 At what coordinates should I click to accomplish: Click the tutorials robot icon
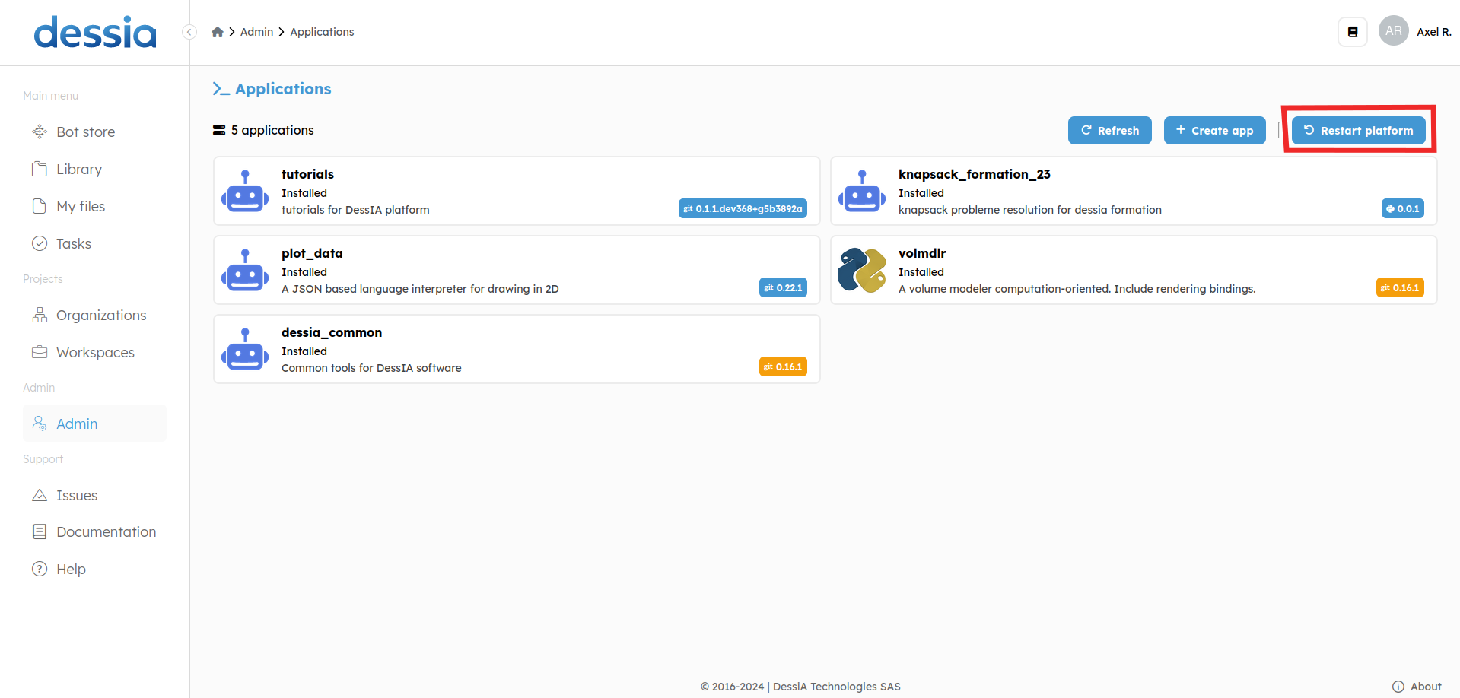point(245,191)
